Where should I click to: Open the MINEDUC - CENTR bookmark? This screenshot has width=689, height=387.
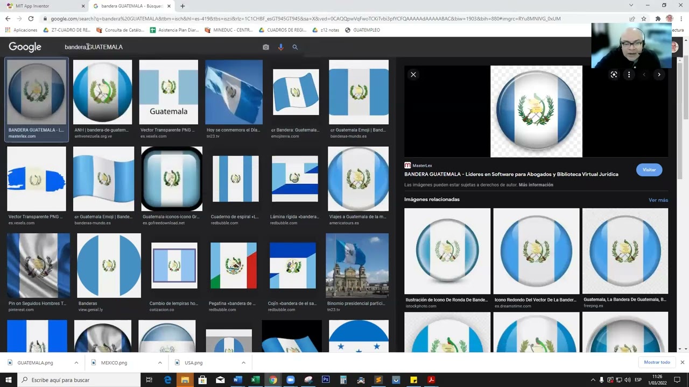tap(229, 30)
